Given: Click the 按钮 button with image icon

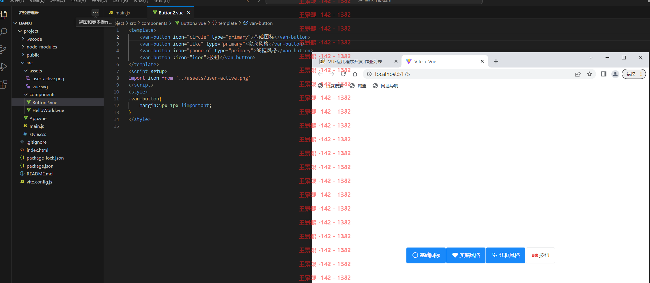Looking at the screenshot, I should (540, 255).
